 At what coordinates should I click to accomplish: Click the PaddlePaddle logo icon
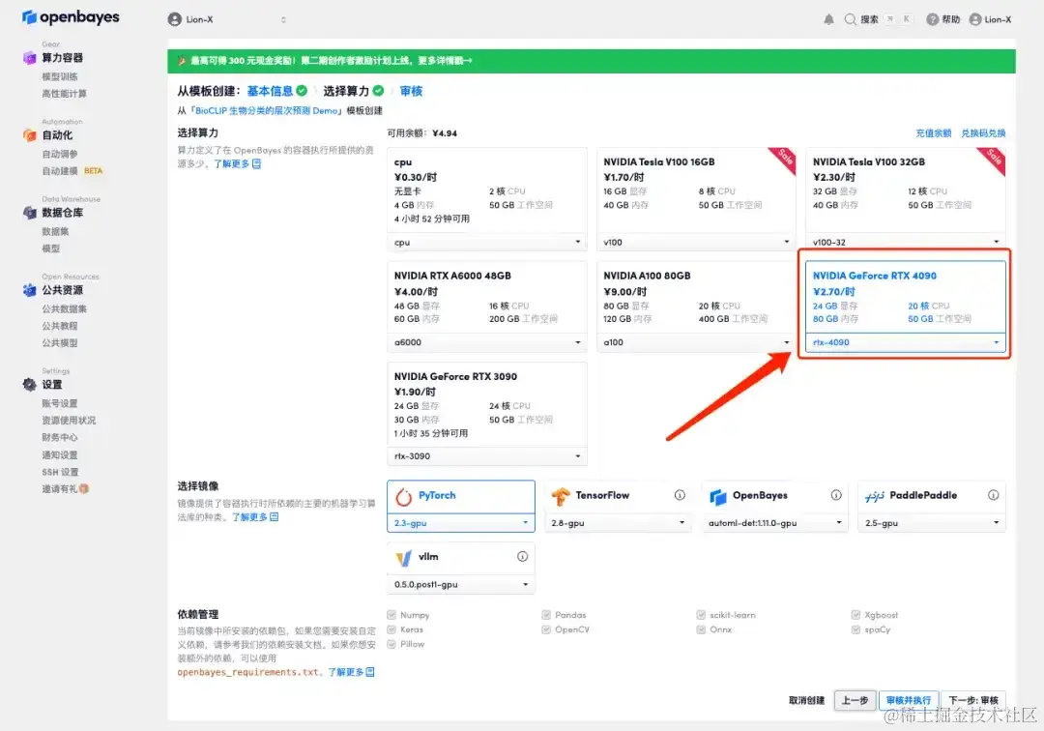[874, 496]
